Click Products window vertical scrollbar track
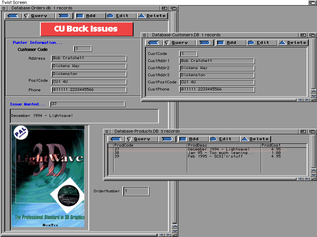The height and width of the screenshot is (237, 317). (x=313, y=151)
